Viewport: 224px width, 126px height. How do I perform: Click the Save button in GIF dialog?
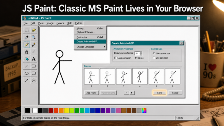click(x=160, y=93)
